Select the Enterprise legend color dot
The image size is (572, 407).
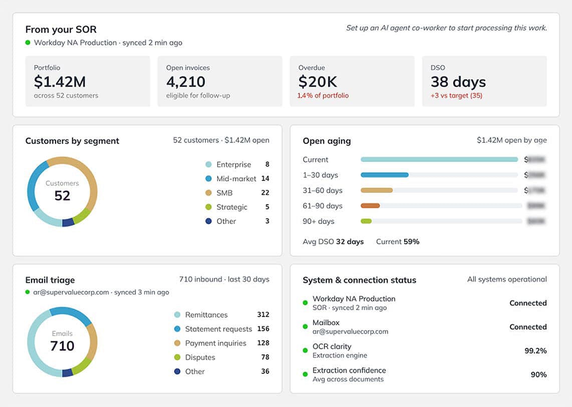click(x=208, y=165)
